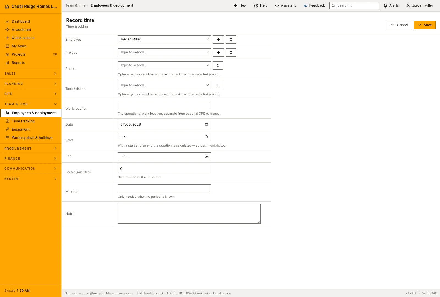Focus the top Search box
This screenshot has width=440, height=297.
(x=354, y=6)
